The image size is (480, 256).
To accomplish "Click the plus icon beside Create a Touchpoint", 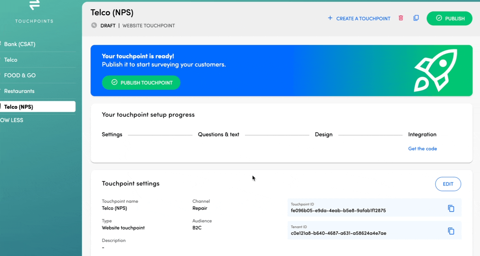I will point(330,18).
